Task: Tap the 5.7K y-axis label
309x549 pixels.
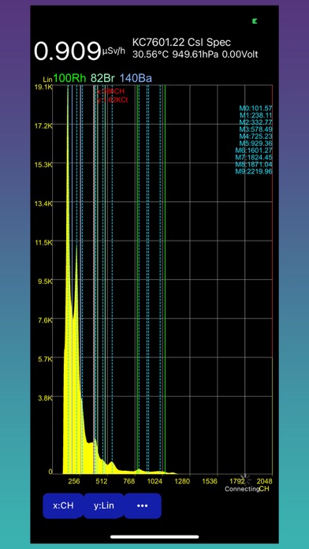Action: [45, 359]
